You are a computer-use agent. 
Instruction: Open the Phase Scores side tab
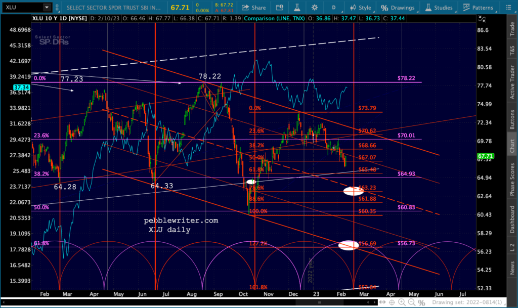(512, 179)
